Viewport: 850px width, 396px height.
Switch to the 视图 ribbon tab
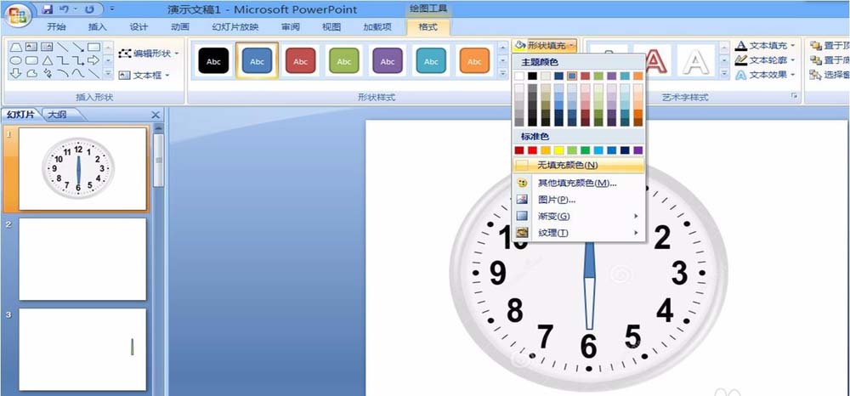[331, 27]
